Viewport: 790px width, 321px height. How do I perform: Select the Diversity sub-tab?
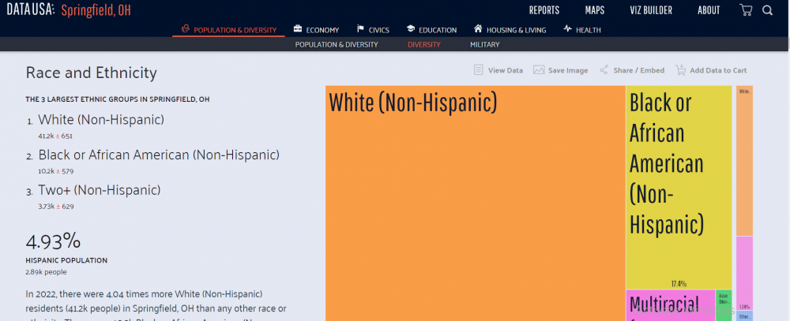pos(424,45)
